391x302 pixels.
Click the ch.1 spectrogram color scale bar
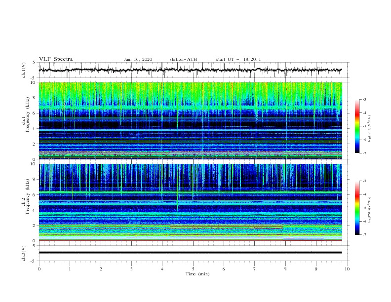coord(357,126)
